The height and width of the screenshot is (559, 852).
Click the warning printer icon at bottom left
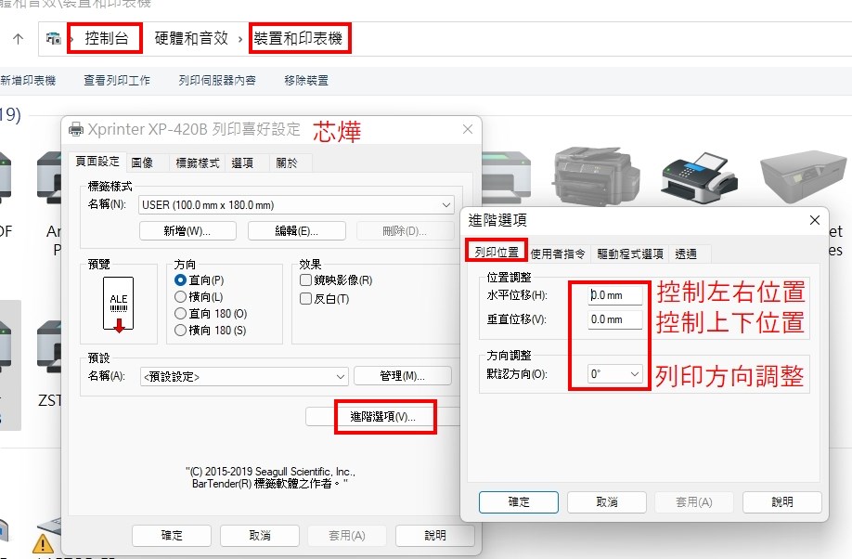click(43, 543)
